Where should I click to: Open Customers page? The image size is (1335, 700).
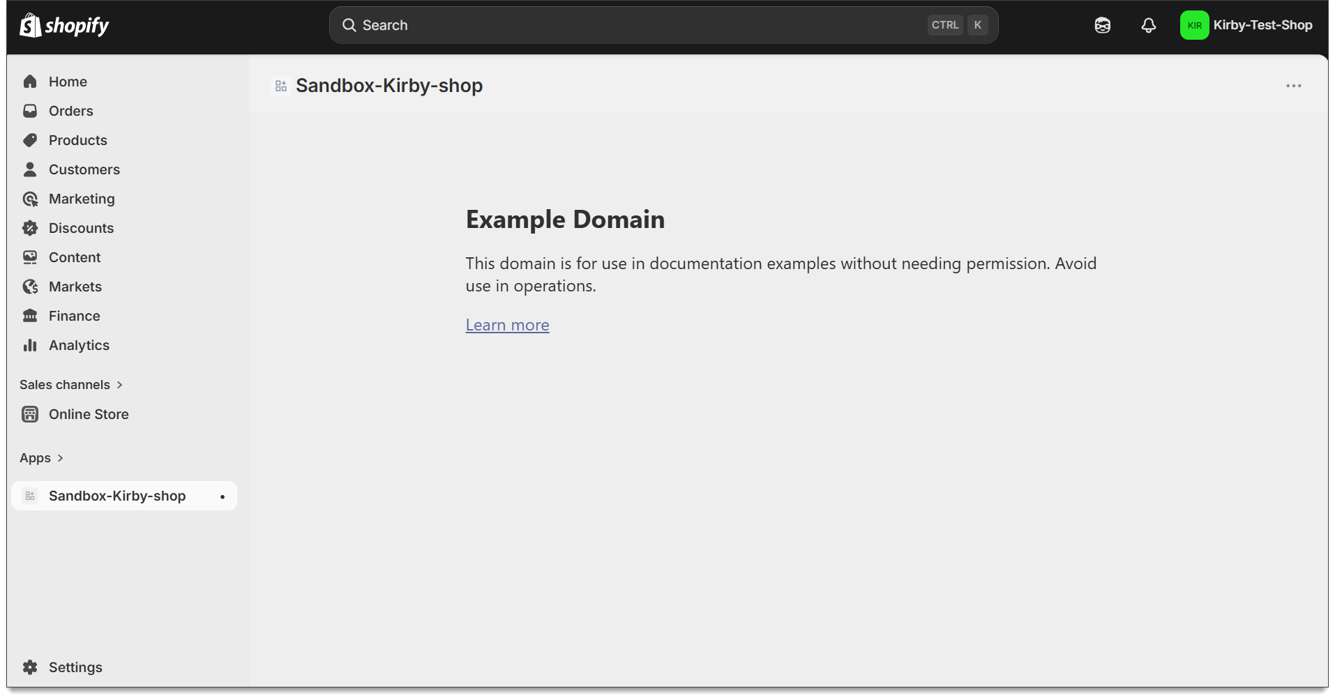click(x=124, y=169)
